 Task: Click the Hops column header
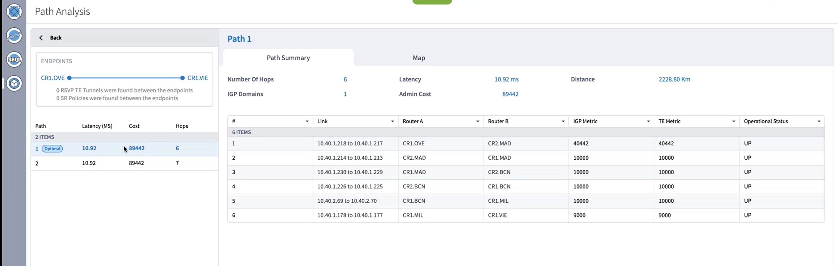click(182, 126)
